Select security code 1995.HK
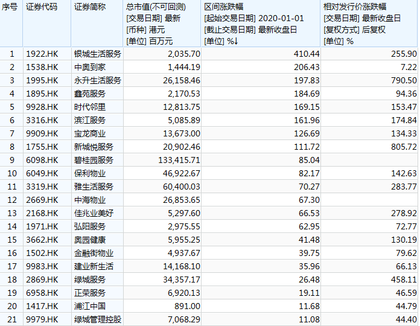 [x=42, y=80]
